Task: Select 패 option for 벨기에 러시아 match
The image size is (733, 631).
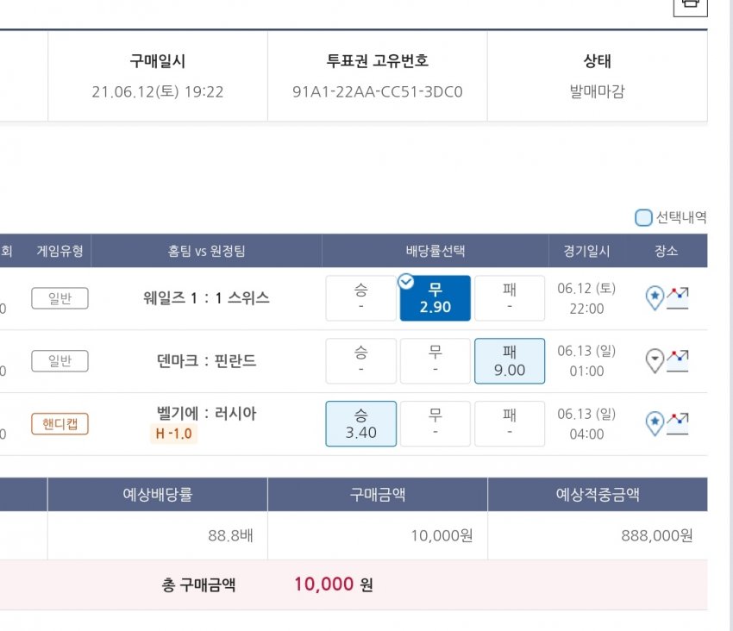Action: pyautogui.click(x=510, y=423)
